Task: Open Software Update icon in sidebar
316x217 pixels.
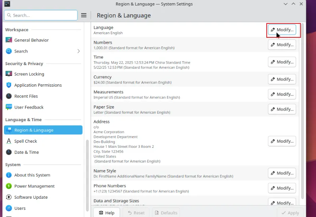Action: 9,197
